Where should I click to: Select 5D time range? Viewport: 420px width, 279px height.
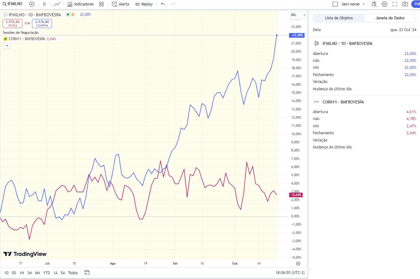14,273
